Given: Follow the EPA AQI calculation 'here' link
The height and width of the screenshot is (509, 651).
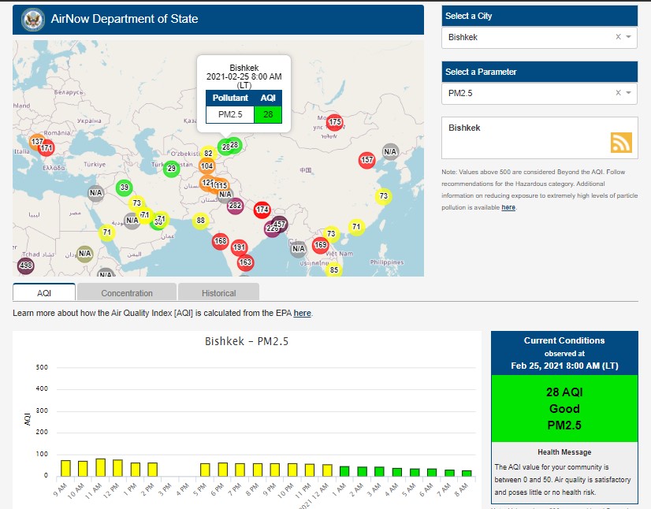Looking at the screenshot, I should [x=302, y=314].
